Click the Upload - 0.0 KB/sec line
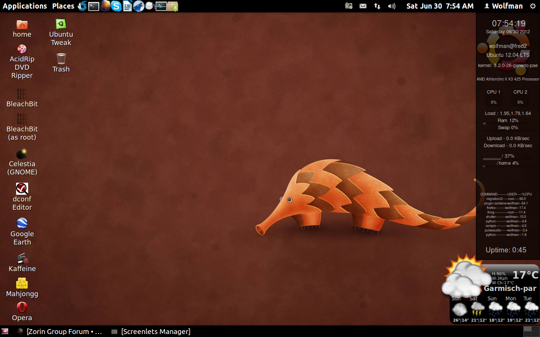Image resolution: width=540 pixels, height=337 pixels. [x=508, y=139]
